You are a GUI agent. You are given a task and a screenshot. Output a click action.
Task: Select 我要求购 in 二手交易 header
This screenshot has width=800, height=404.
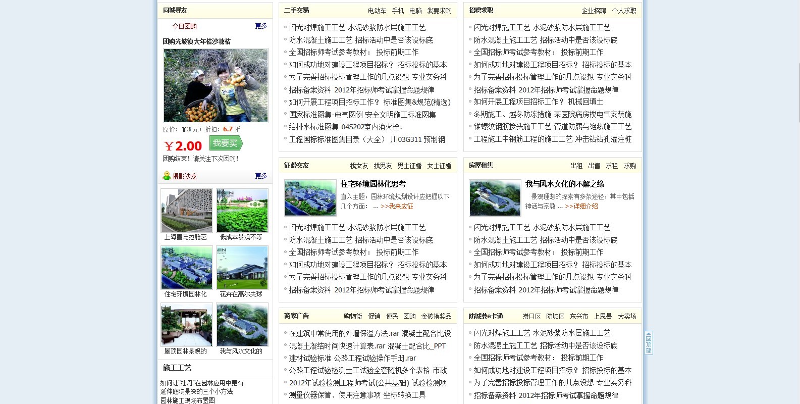click(x=440, y=11)
